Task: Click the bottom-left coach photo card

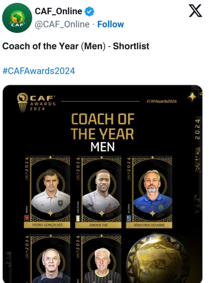Action: (x=51, y=264)
